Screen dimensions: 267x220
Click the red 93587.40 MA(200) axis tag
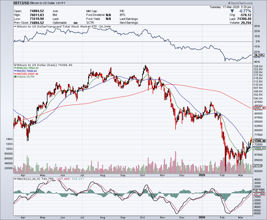click(259, 108)
